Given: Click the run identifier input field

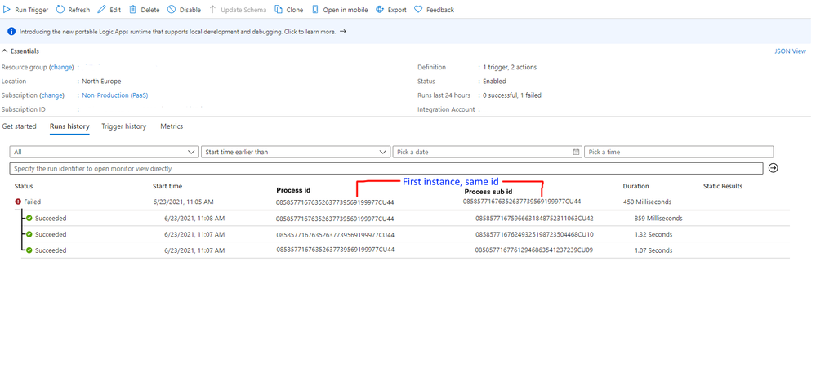Looking at the screenshot, I should pyautogui.click(x=386, y=168).
